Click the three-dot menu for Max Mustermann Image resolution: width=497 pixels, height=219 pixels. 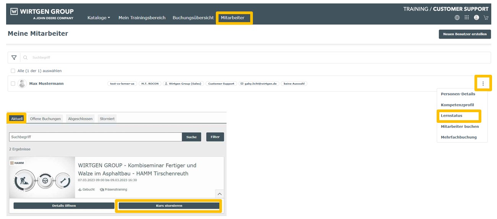point(483,84)
